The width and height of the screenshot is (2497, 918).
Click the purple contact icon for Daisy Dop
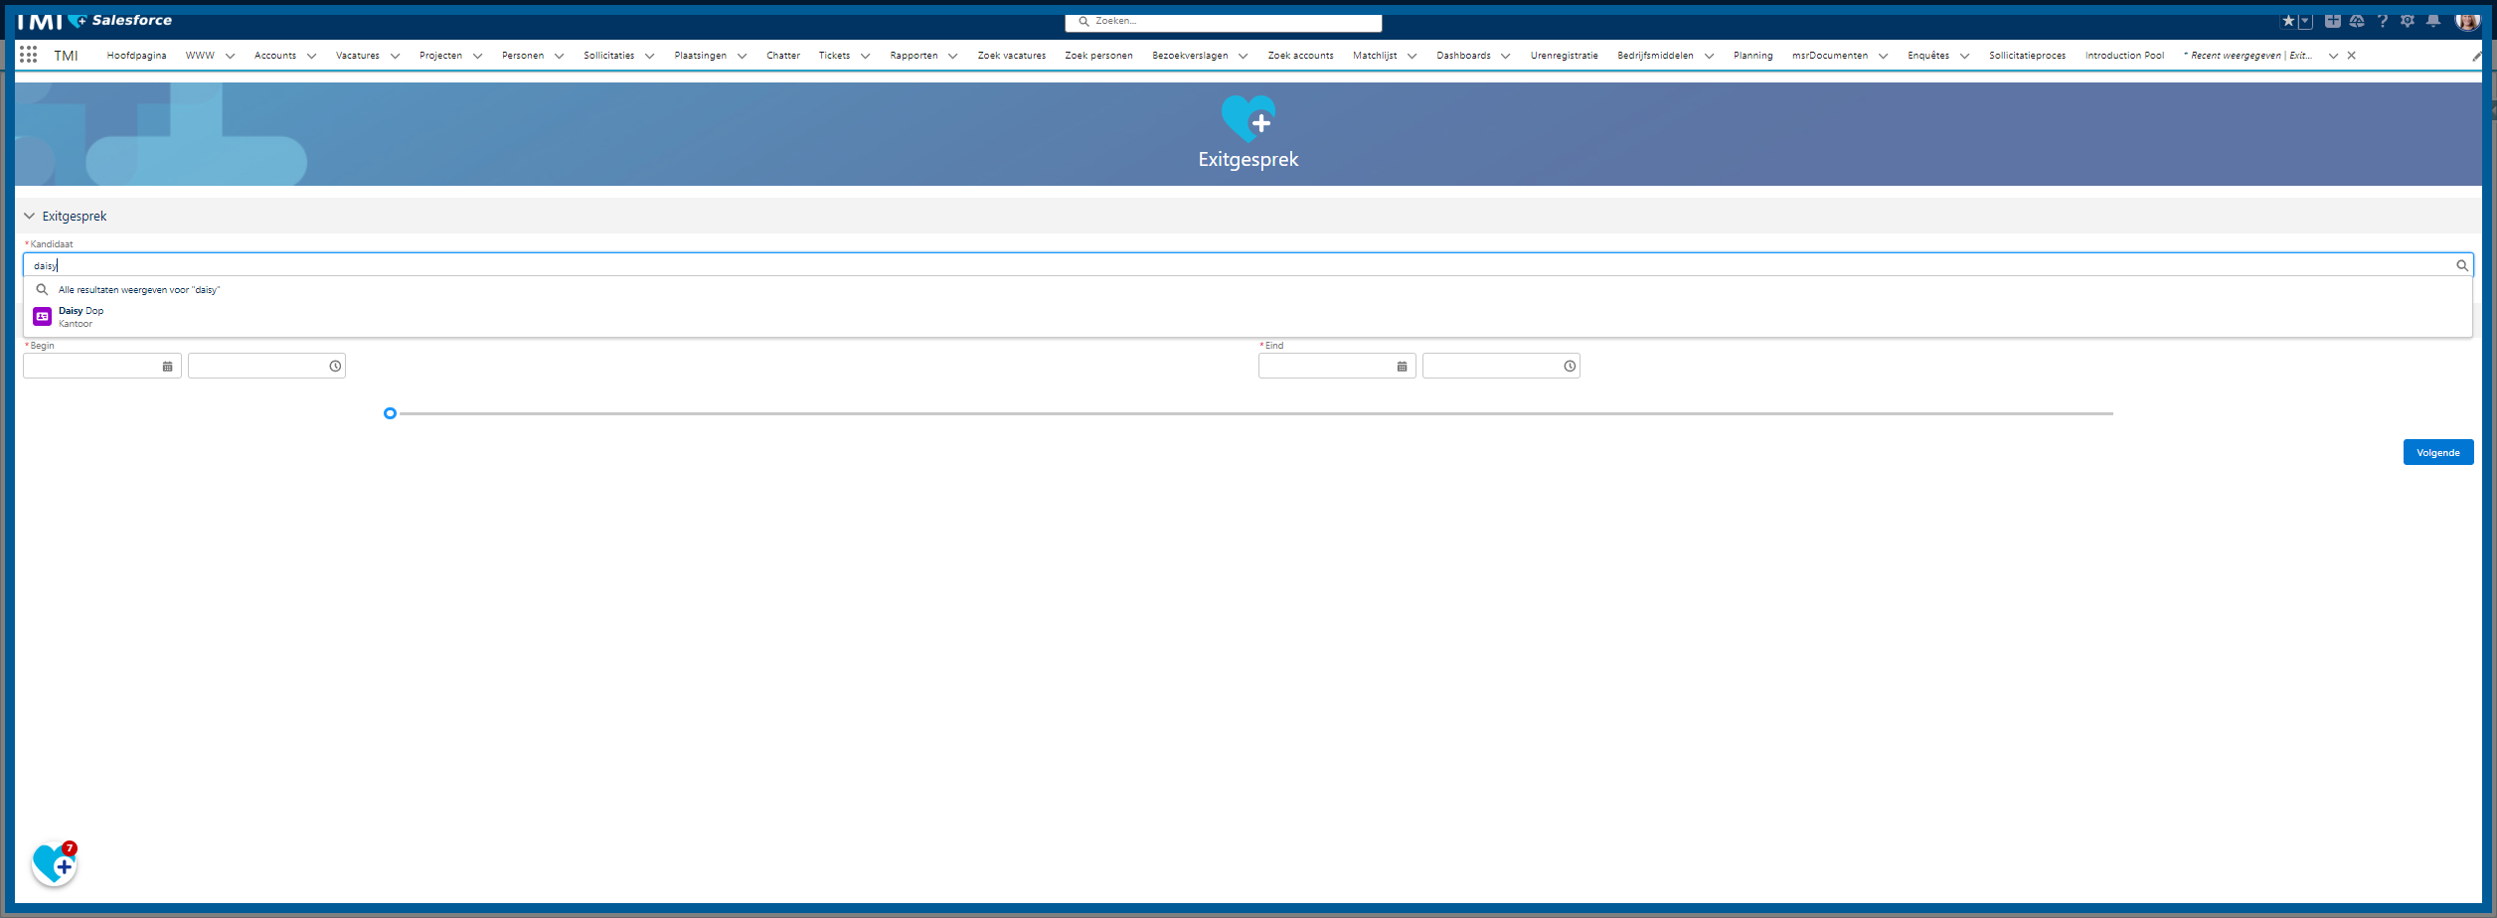click(x=42, y=316)
